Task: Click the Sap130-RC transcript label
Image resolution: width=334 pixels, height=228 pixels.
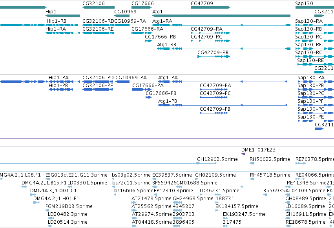Action: point(309,37)
